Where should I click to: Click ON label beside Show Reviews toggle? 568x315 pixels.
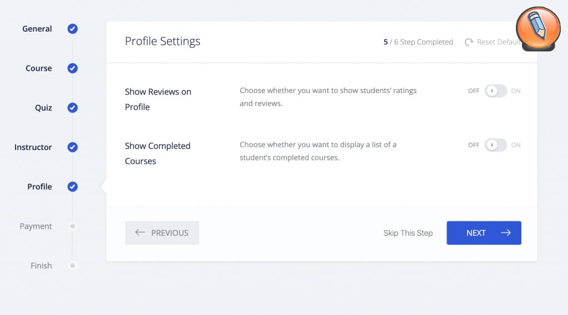coord(516,91)
